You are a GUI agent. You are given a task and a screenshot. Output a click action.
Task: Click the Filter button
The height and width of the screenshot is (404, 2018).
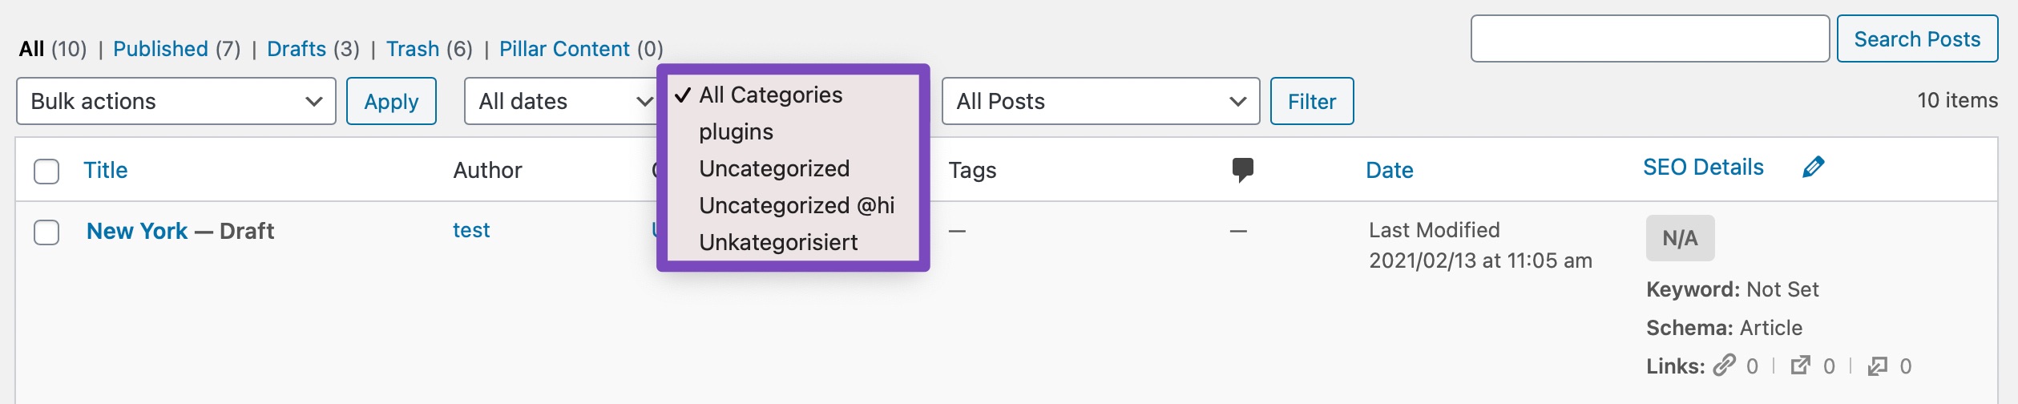pos(1311,101)
